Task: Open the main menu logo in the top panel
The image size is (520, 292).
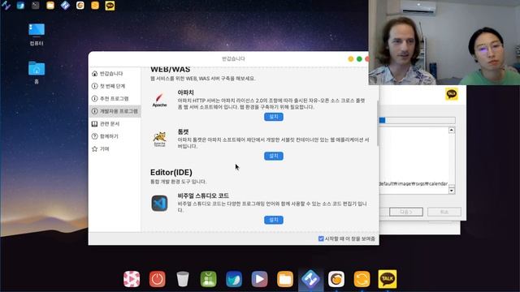Action: [x=6, y=6]
